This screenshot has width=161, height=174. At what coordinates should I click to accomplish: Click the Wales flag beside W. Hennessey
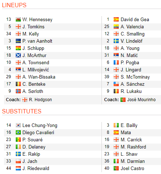18,19
